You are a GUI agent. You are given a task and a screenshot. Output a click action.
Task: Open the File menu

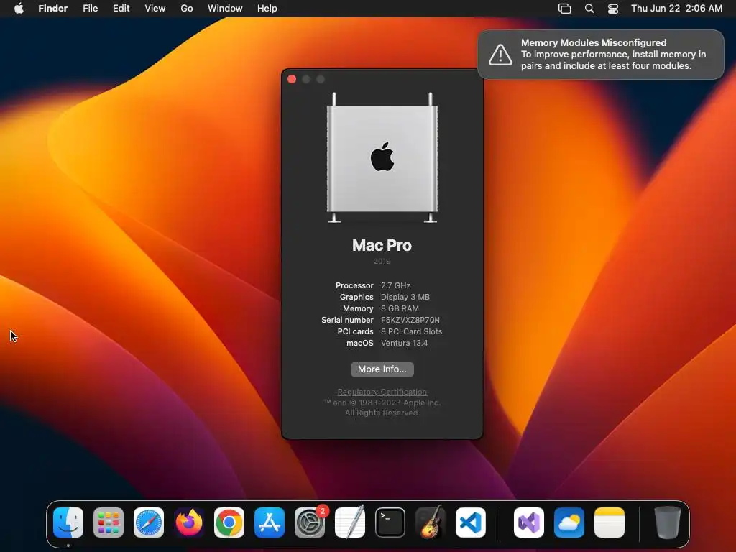pos(90,8)
